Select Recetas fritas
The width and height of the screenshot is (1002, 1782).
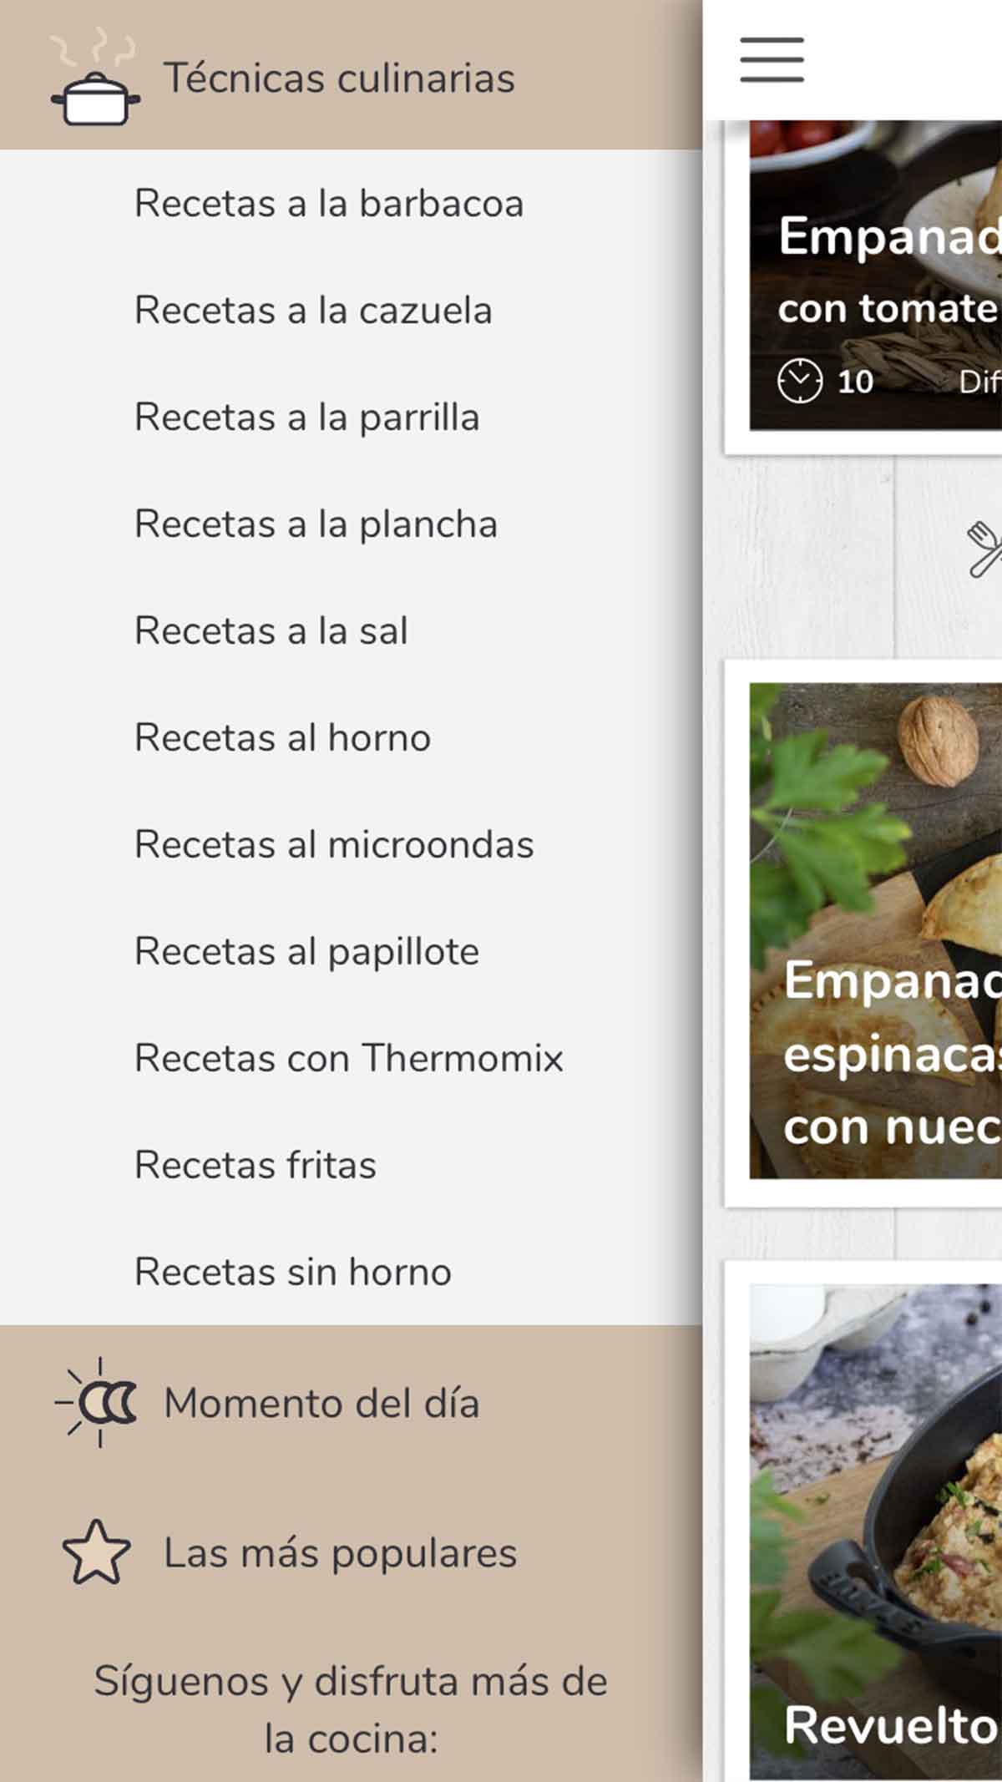pyautogui.click(x=256, y=1166)
